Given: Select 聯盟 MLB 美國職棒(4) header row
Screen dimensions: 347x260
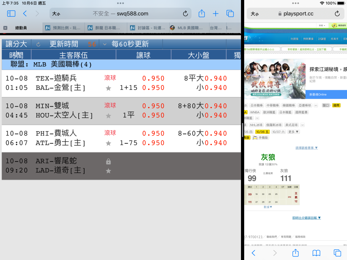Looking at the screenshot, I should (121, 65).
